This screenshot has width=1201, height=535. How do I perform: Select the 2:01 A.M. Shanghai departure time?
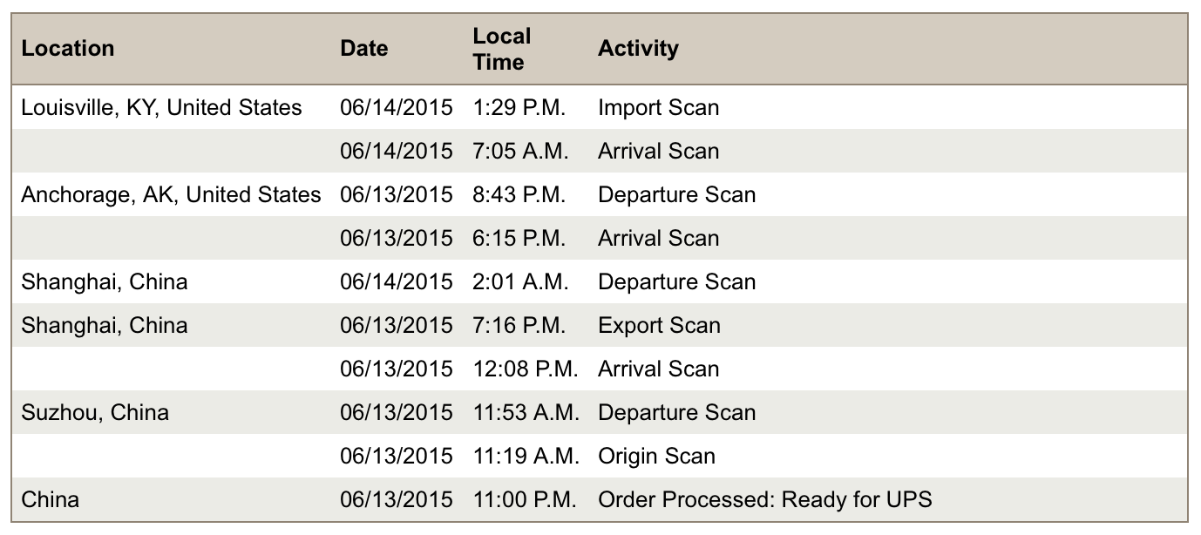(520, 282)
